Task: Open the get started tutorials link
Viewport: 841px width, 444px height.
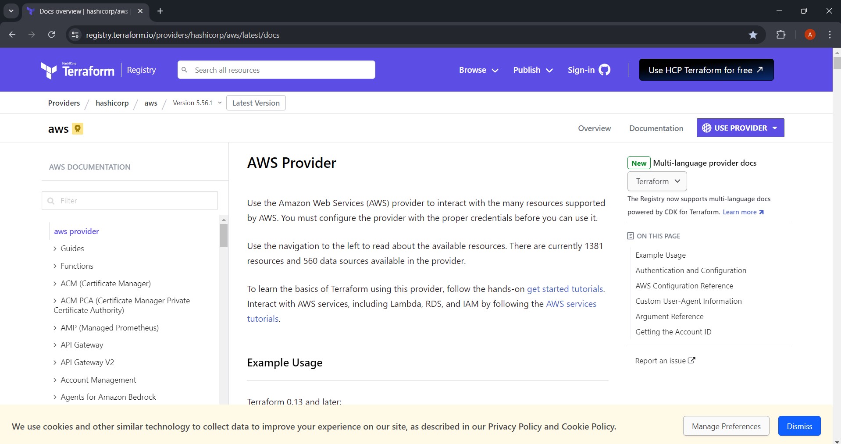Action: point(565,289)
